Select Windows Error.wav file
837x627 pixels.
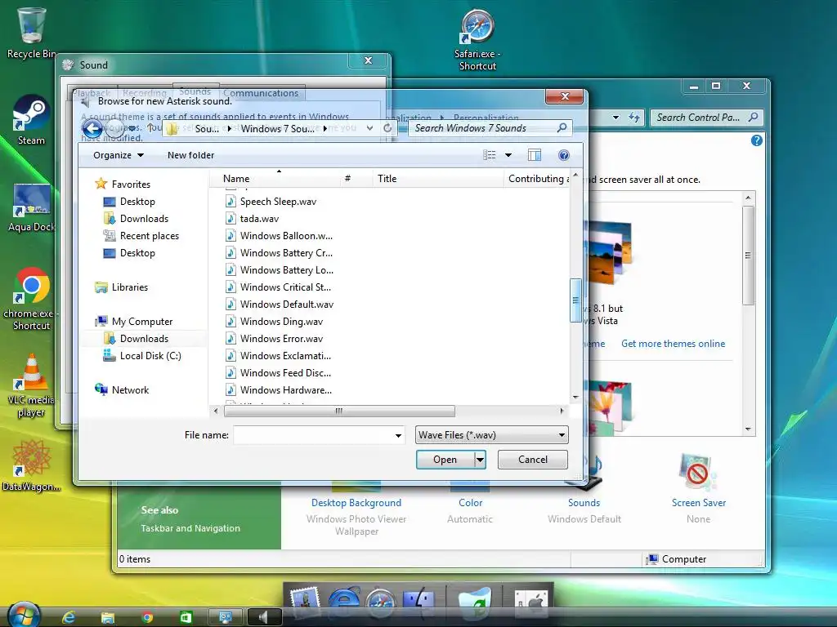point(281,339)
